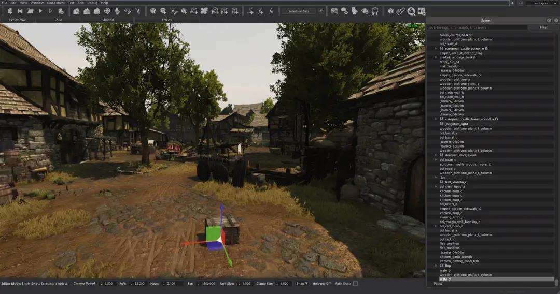The image size is (560, 294).
Task: Open the Add menu
Action: coord(81,3)
